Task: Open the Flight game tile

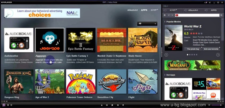Action: click(143, 81)
